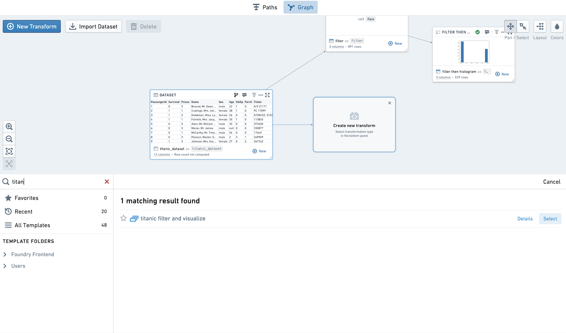Show Favorites templates
The image size is (566, 333).
(57, 198)
